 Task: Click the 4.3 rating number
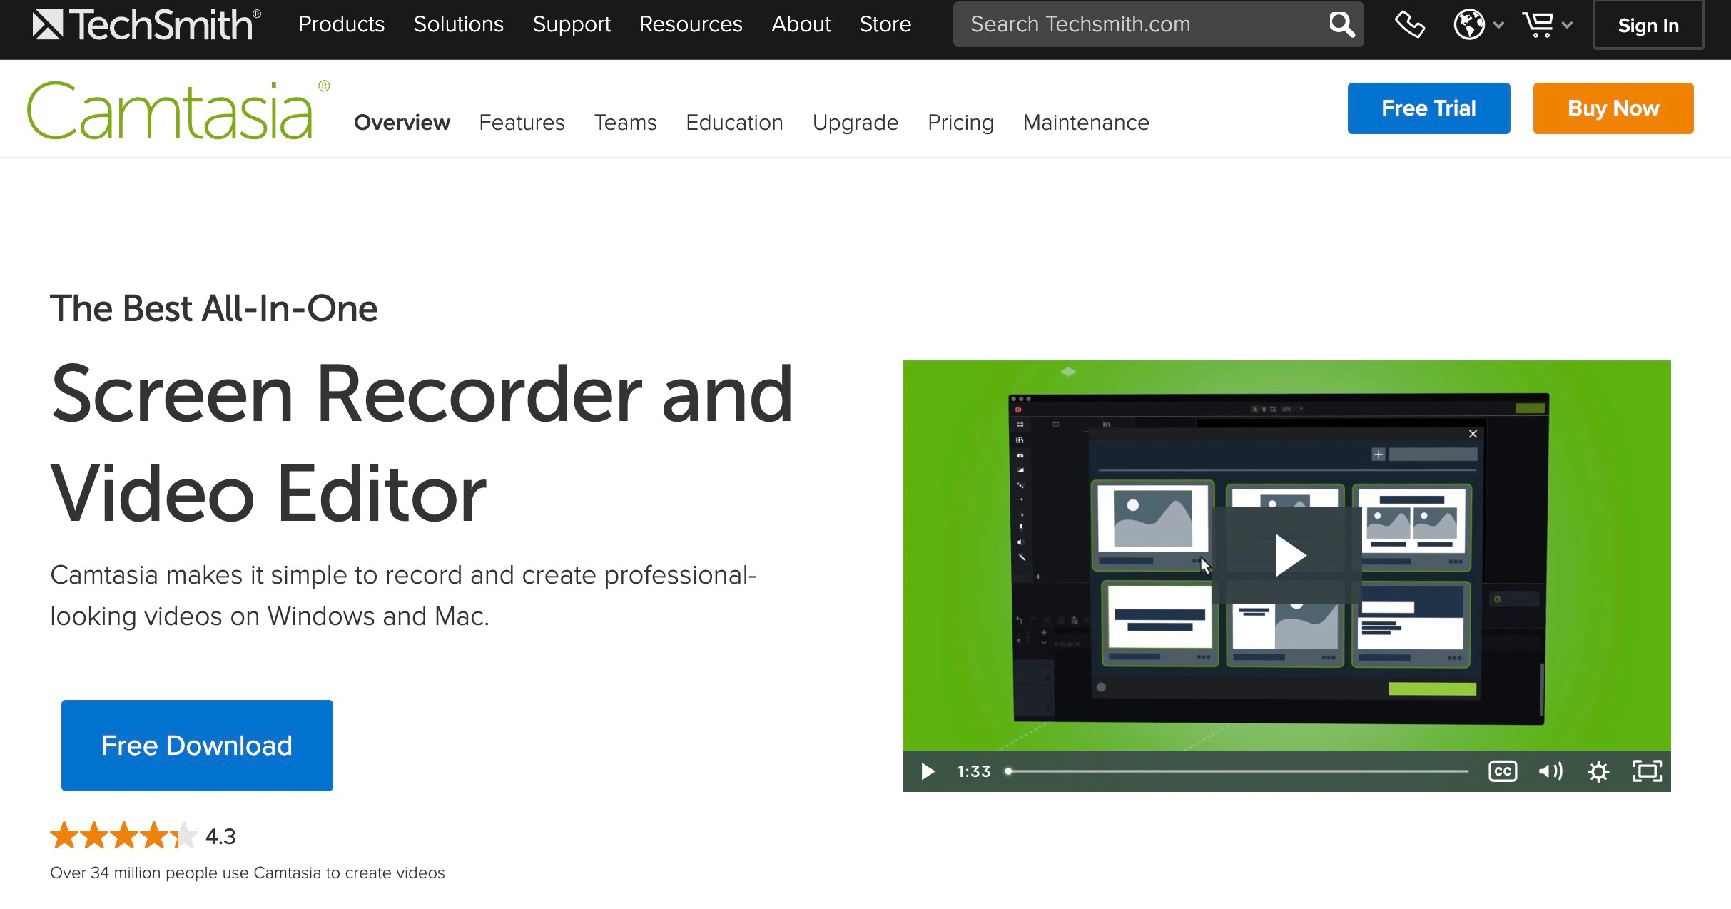click(x=220, y=836)
